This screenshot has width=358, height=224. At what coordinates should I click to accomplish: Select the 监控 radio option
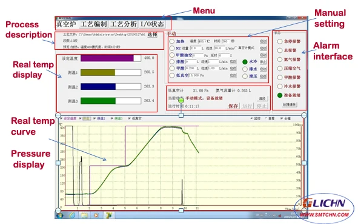(251, 118)
